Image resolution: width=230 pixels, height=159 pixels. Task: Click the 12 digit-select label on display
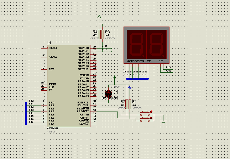(x=161, y=61)
